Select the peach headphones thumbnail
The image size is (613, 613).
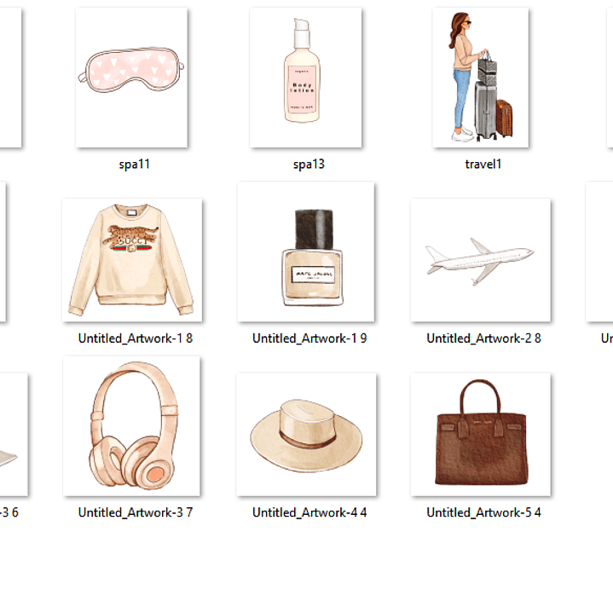131,426
